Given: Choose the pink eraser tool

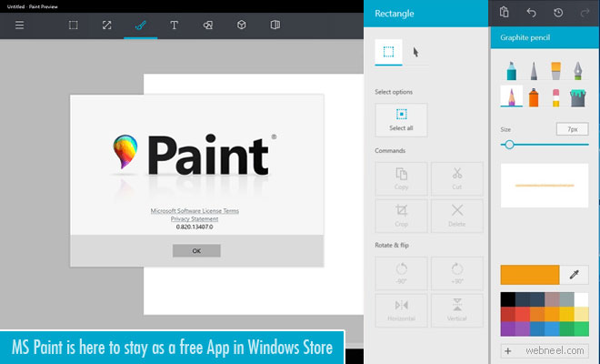Looking at the screenshot, I should point(556,97).
